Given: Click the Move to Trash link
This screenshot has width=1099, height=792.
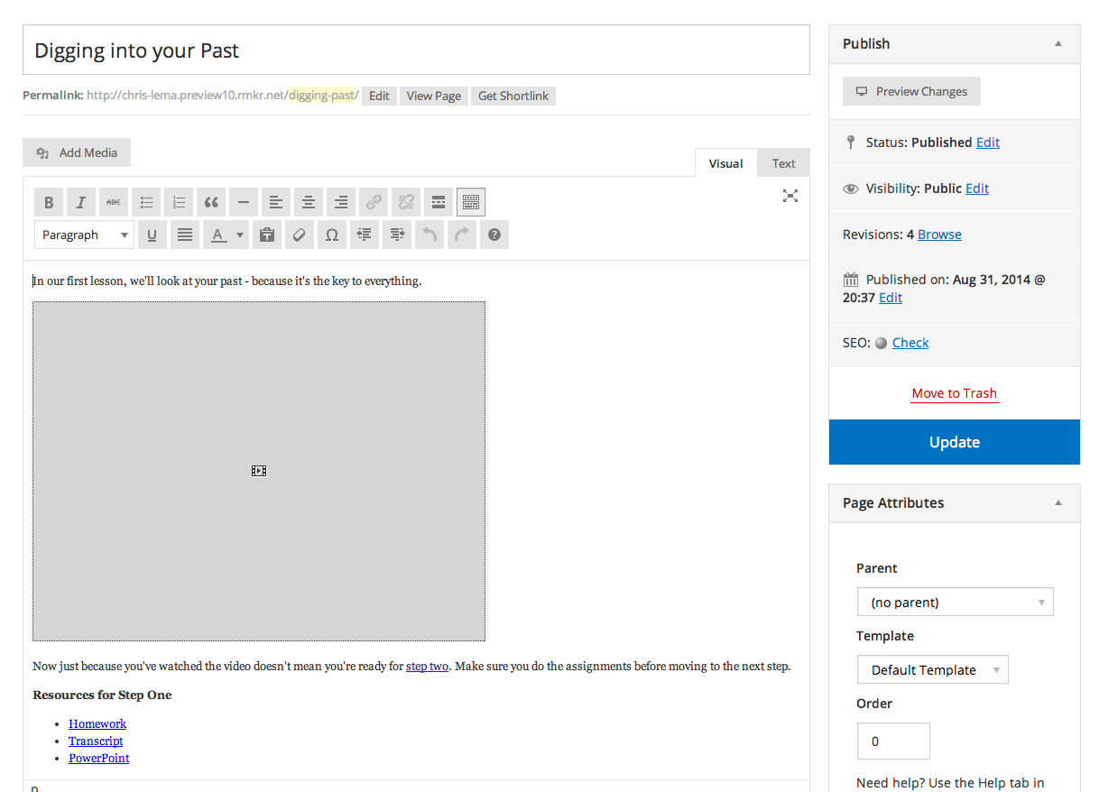Looking at the screenshot, I should (954, 393).
